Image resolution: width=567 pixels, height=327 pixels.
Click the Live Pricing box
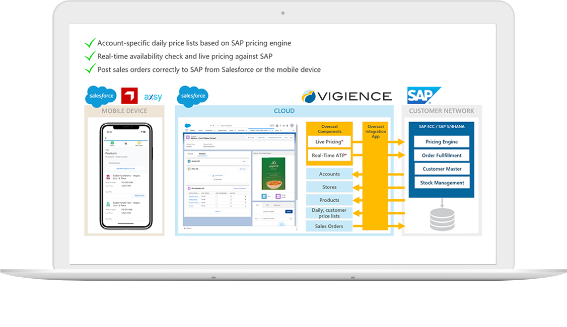(x=329, y=142)
